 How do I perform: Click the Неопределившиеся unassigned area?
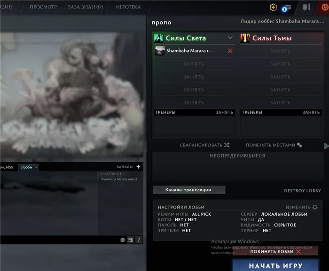[237, 167]
